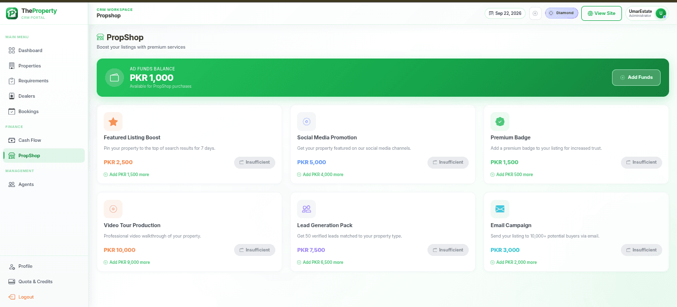
Task: Click the Agents people icon
Action: 12,184
